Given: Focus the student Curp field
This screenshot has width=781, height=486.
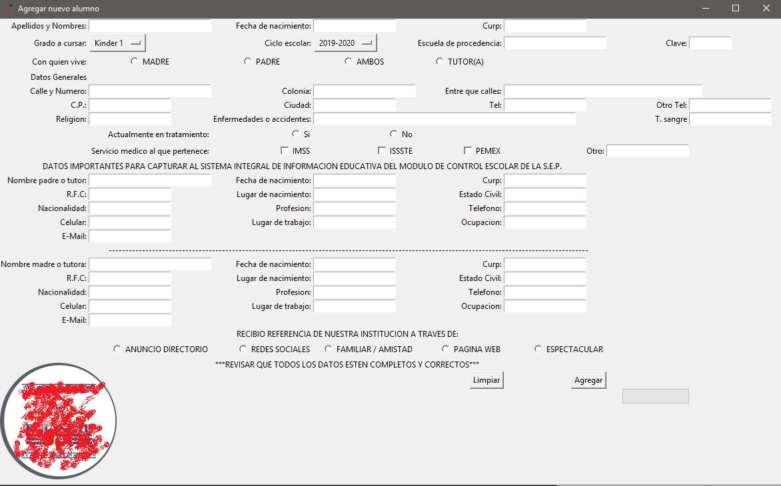Looking at the screenshot, I should (x=545, y=26).
